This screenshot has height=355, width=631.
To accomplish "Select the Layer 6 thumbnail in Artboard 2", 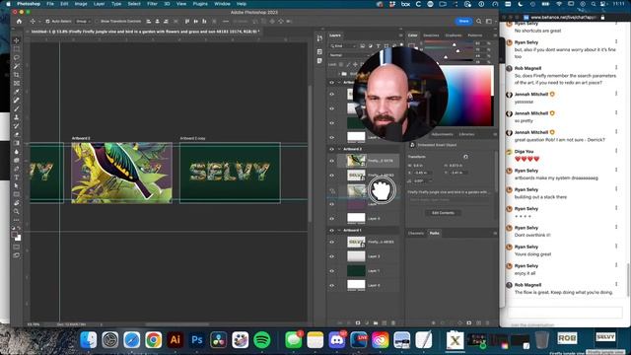I will click(x=356, y=219).
